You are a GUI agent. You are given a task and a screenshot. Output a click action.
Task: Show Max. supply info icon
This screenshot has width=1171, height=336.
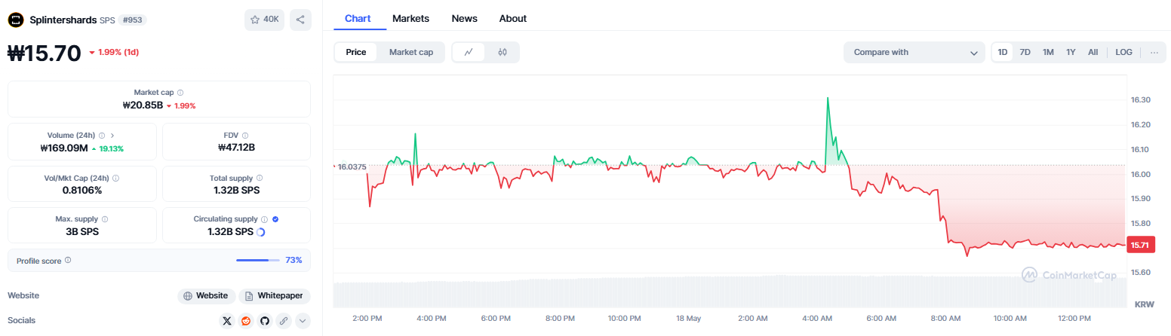(105, 219)
